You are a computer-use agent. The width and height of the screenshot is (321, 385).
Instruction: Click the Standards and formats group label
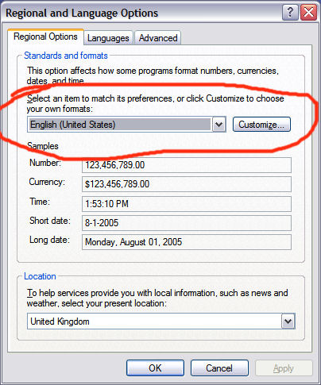[x=66, y=56]
